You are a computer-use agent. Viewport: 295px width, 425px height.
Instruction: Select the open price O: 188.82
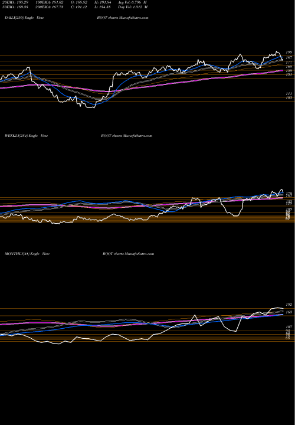click(x=79, y=2)
